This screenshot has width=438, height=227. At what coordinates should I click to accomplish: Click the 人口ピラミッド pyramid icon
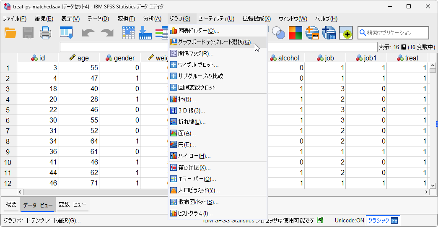(174, 190)
